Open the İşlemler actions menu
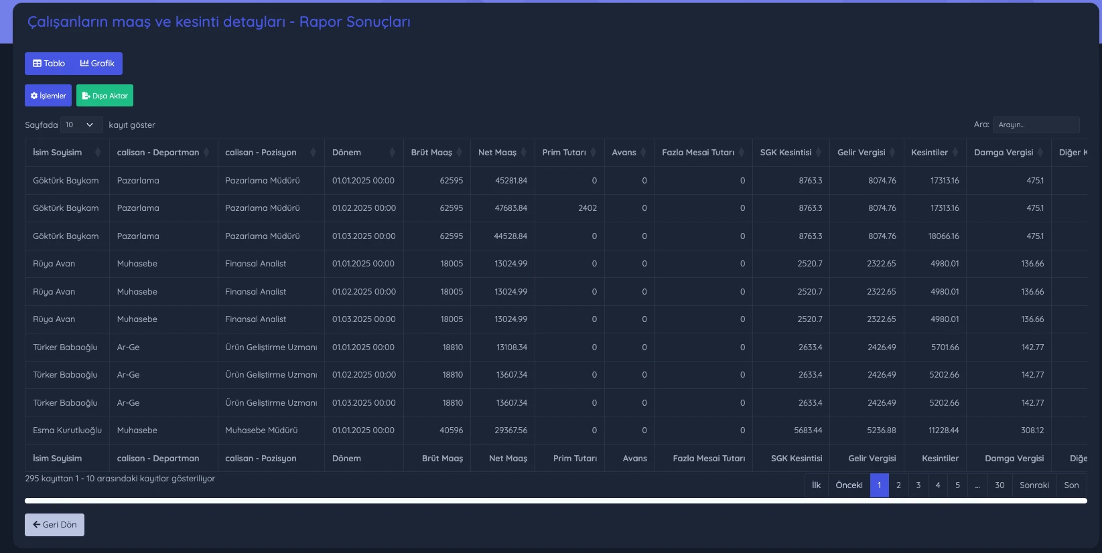Screen dimensions: 1102x553 tap(48, 96)
